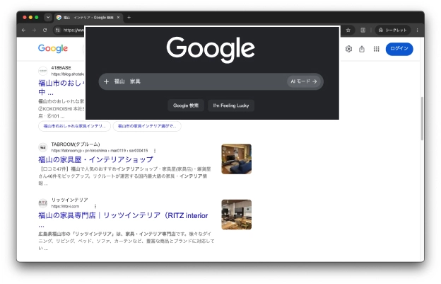Open more options for the TABROOM result

pyautogui.click(x=155, y=151)
